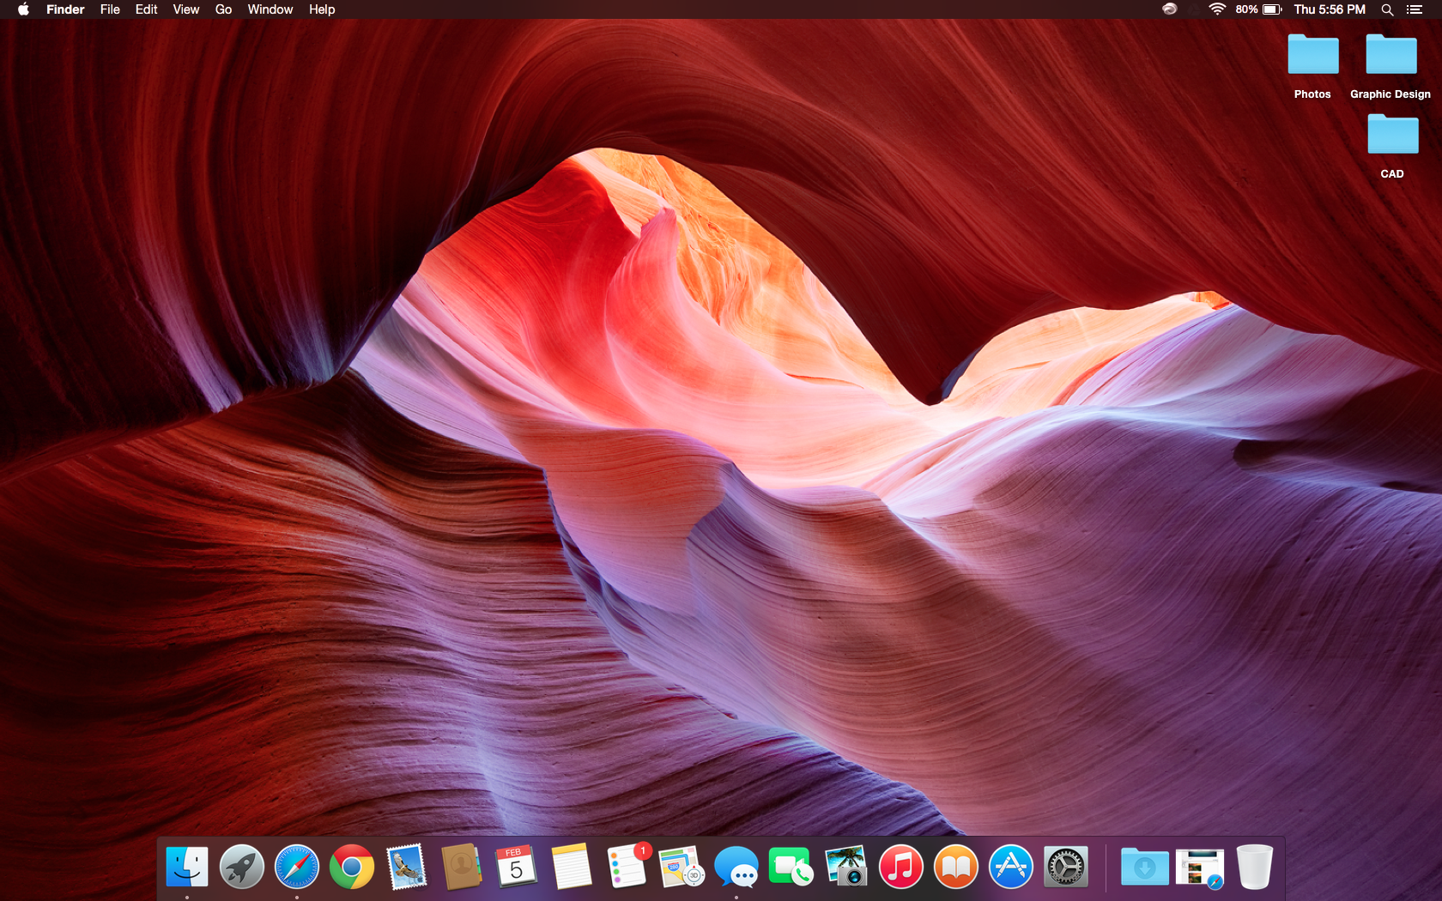Select the Graphic Design desktop folder
Image resolution: width=1442 pixels, height=901 pixels.
point(1390,57)
